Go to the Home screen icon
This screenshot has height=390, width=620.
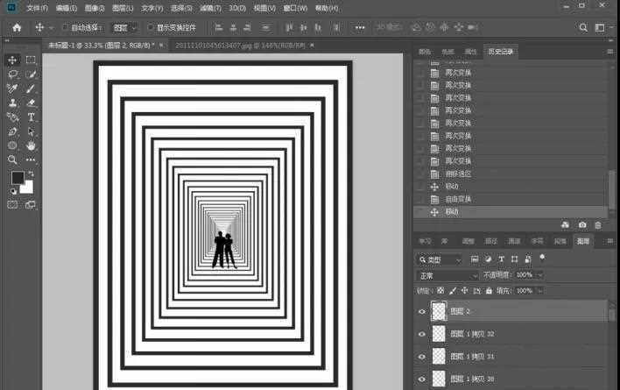tap(17, 28)
